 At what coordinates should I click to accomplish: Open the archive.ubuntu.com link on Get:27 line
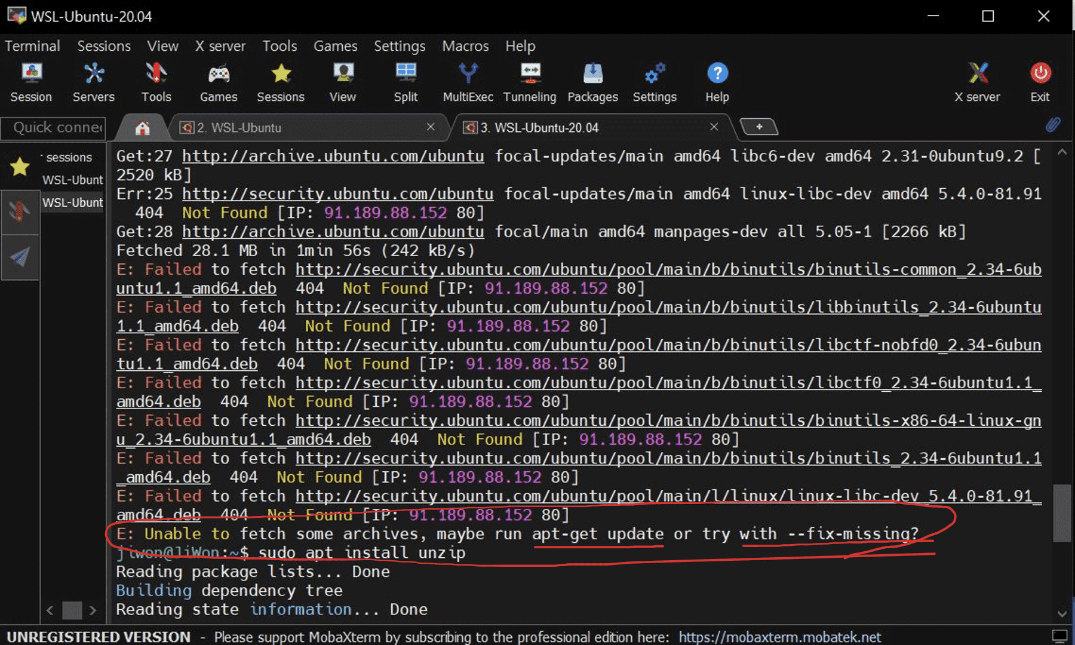[333, 156]
